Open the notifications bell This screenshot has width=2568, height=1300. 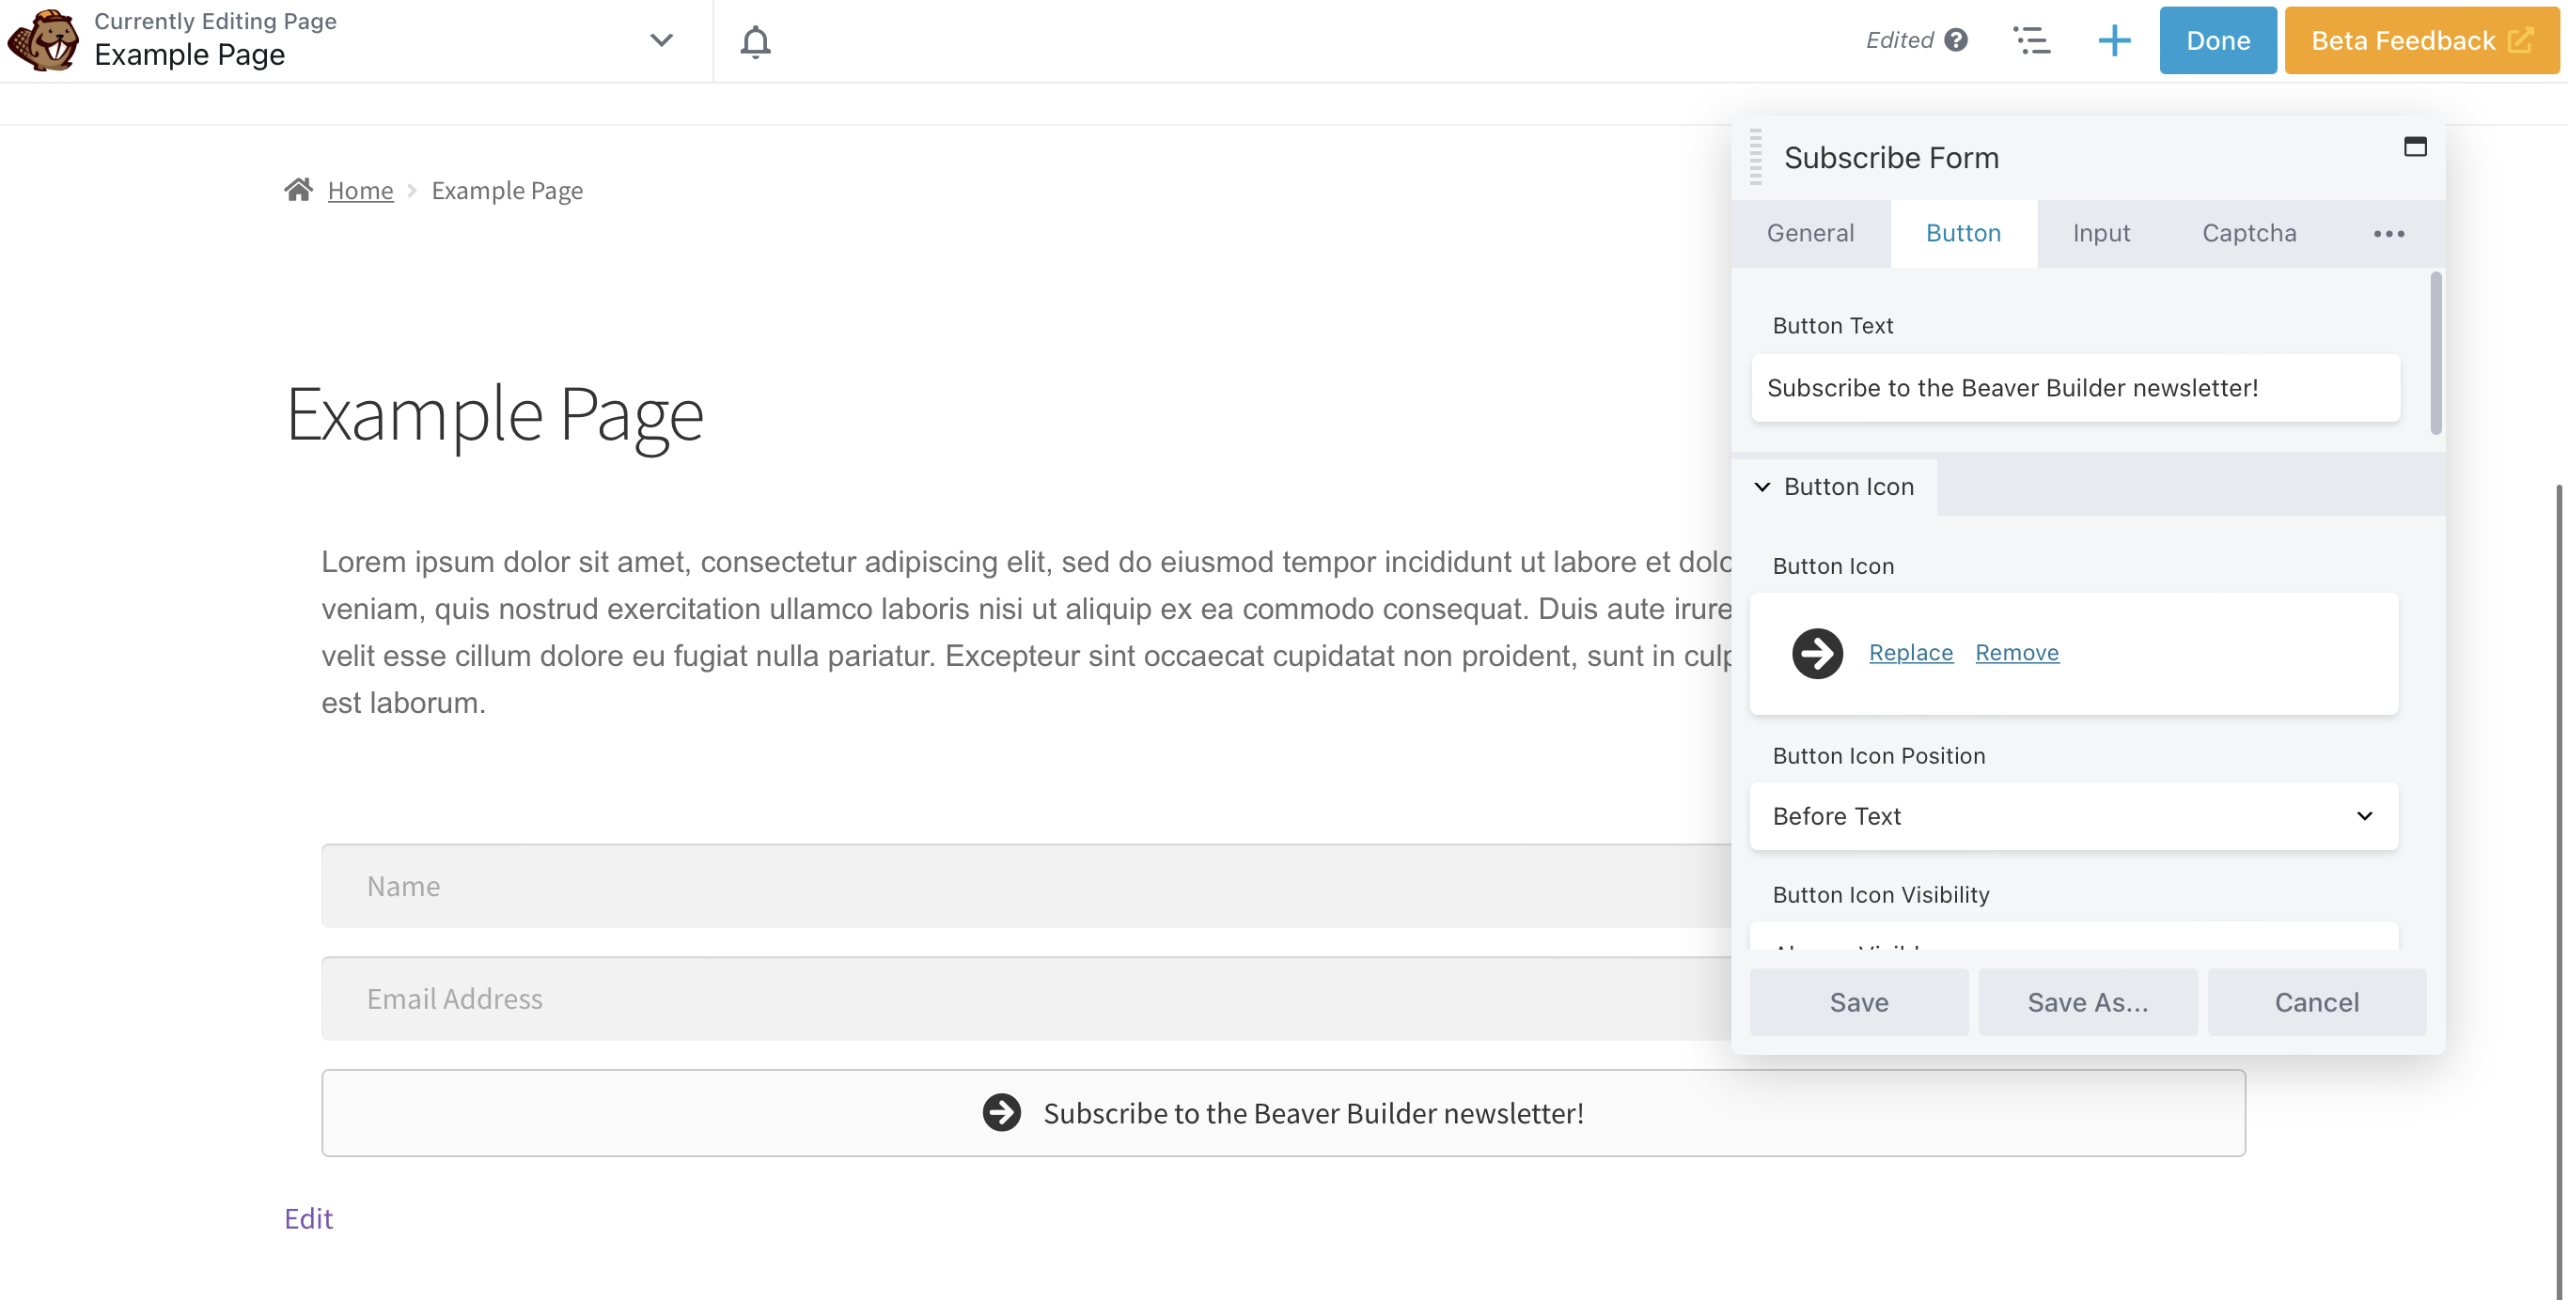click(755, 40)
